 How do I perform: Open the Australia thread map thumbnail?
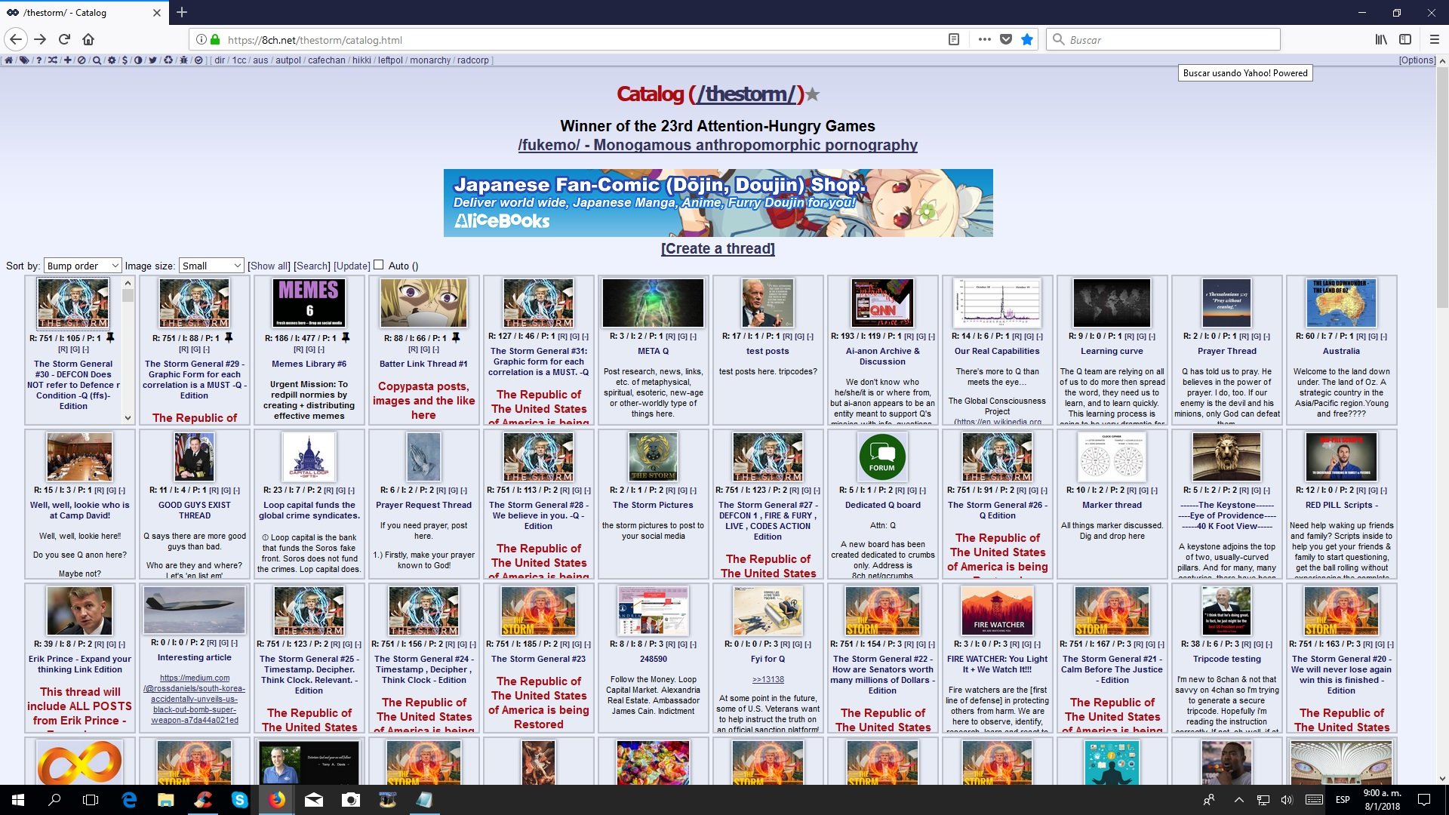click(x=1341, y=303)
